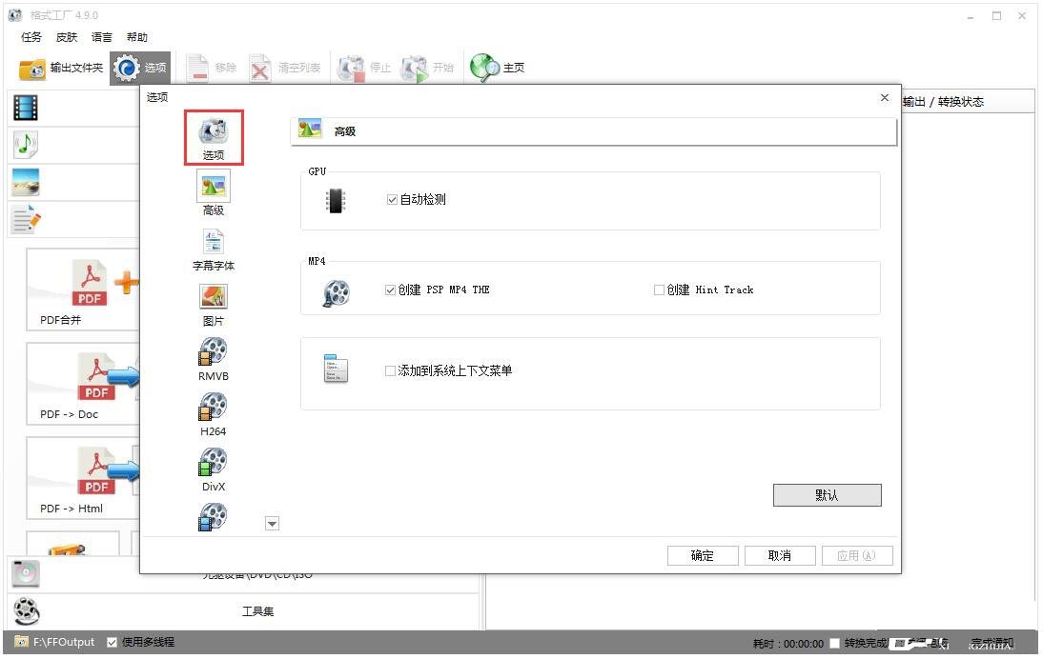The height and width of the screenshot is (659, 1043).
Task: Toggle the 转换完成 checkbox in status bar
Action: [835, 643]
